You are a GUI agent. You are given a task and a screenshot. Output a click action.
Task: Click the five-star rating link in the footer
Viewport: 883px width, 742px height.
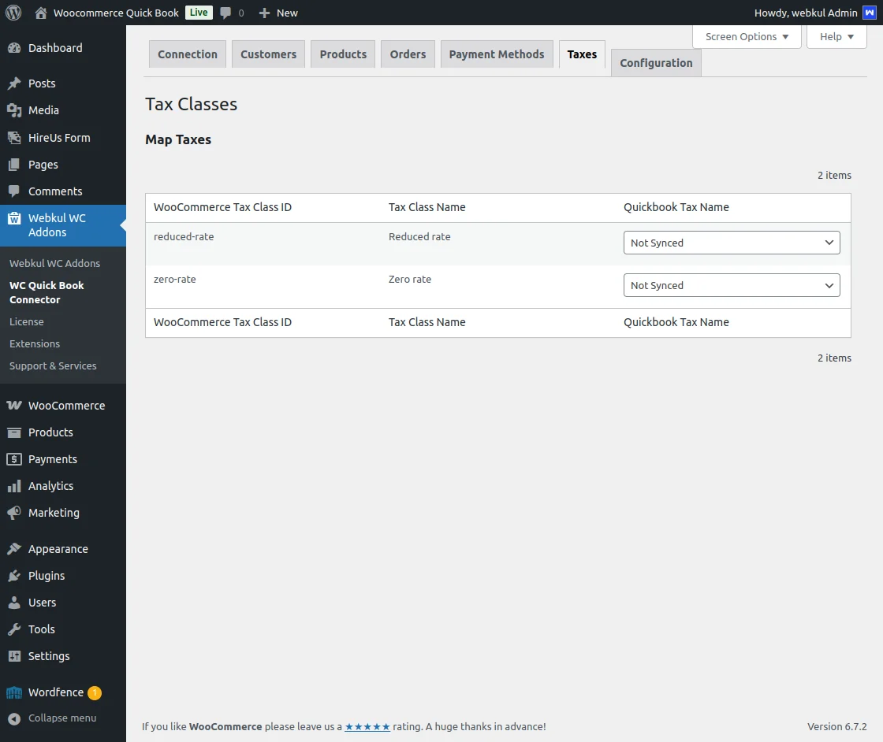click(x=367, y=726)
